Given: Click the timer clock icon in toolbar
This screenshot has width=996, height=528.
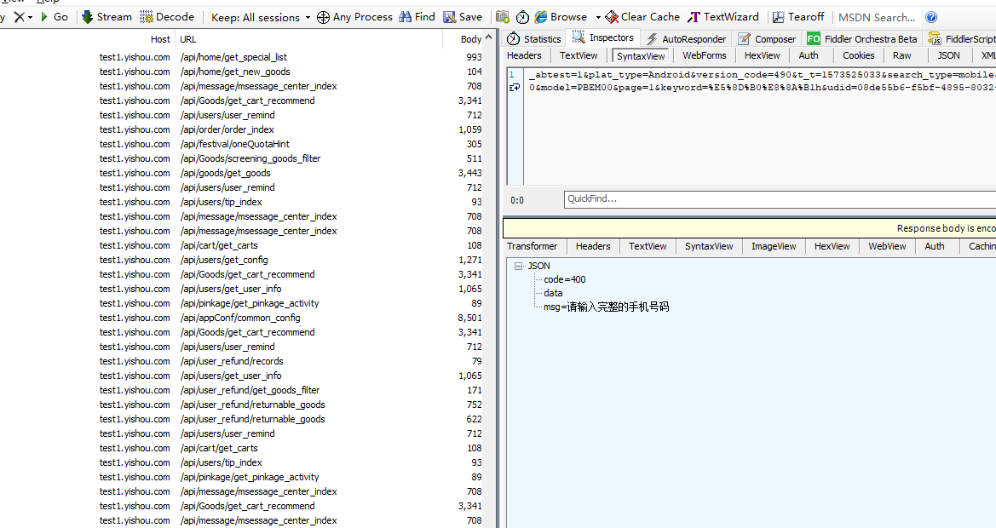Looking at the screenshot, I should pyautogui.click(x=523, y=18).
